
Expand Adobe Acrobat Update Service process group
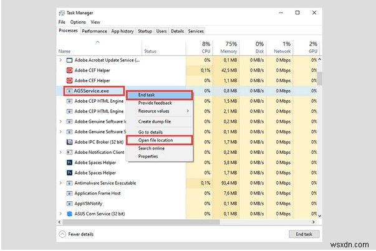[60, 60]
